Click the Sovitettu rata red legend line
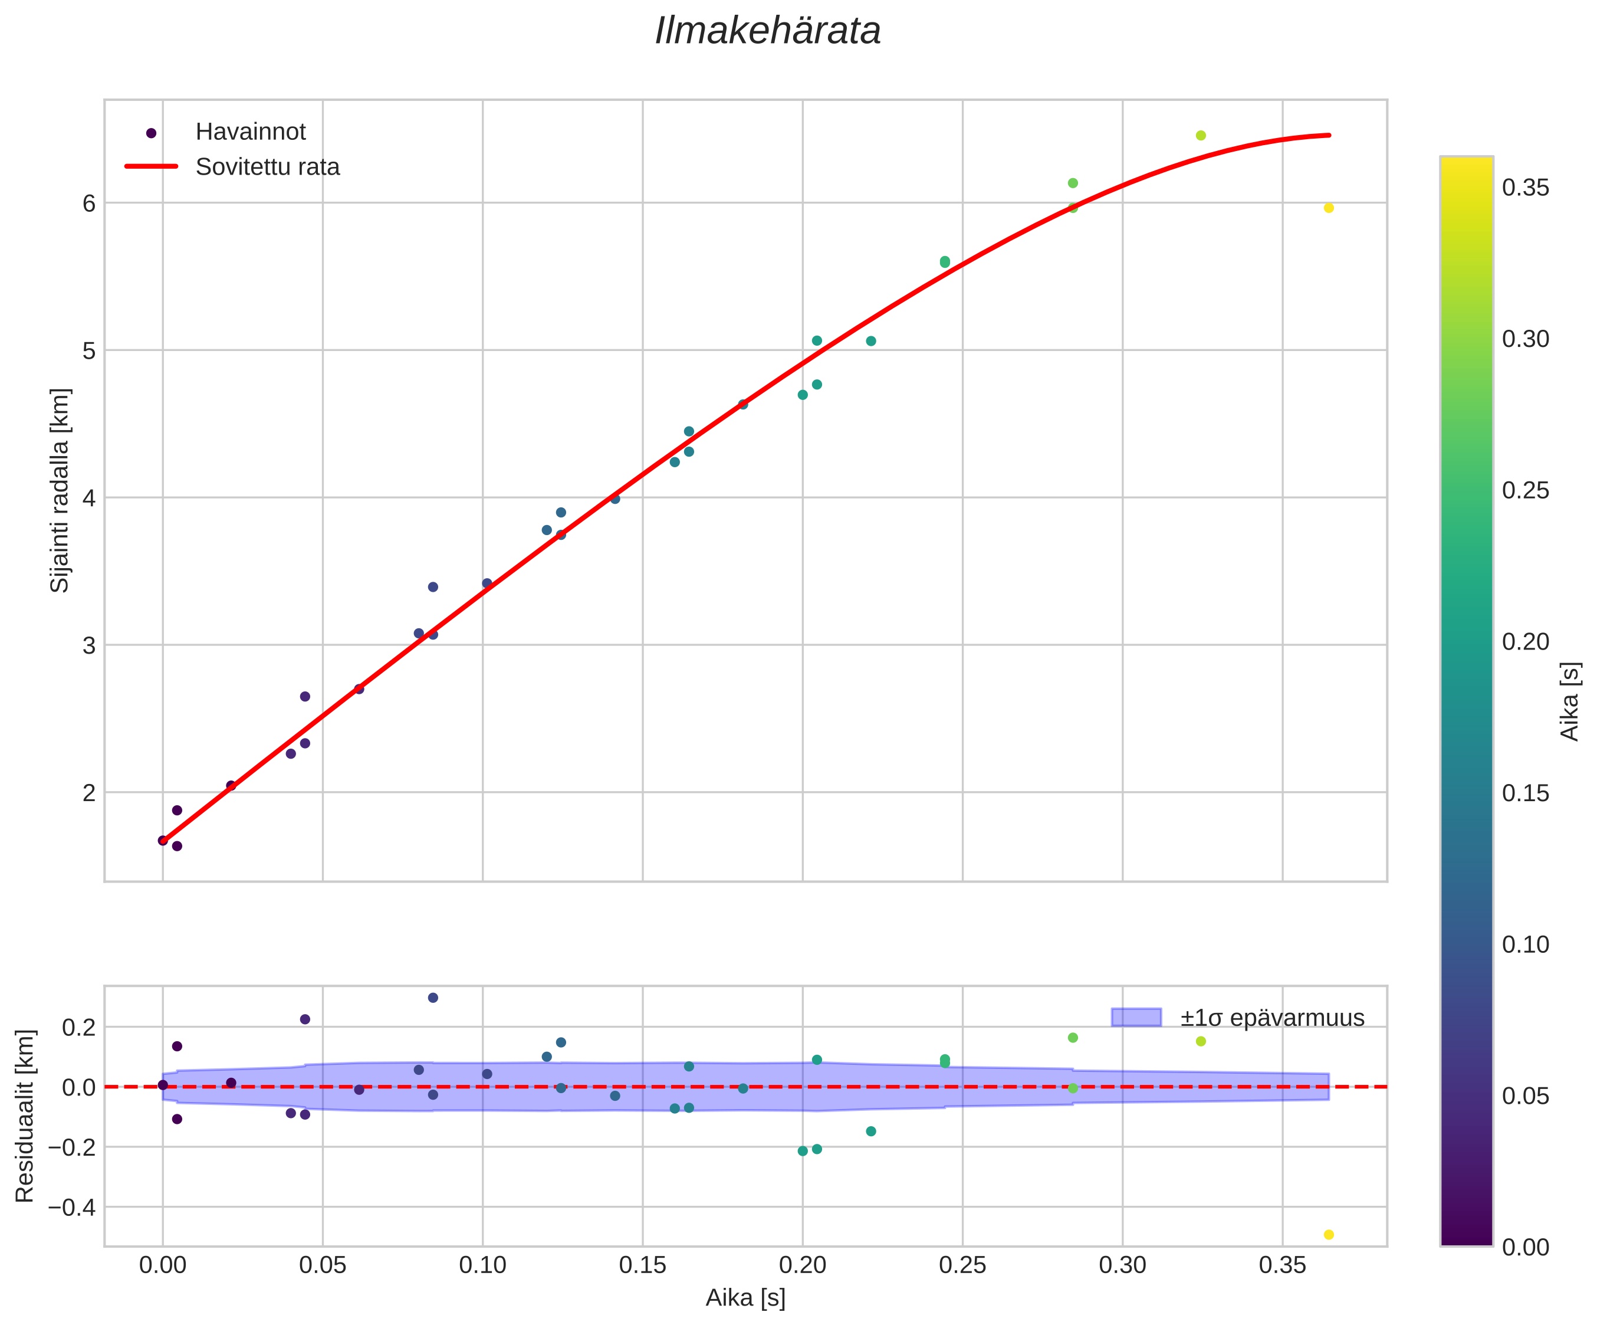 coord(150,166)
